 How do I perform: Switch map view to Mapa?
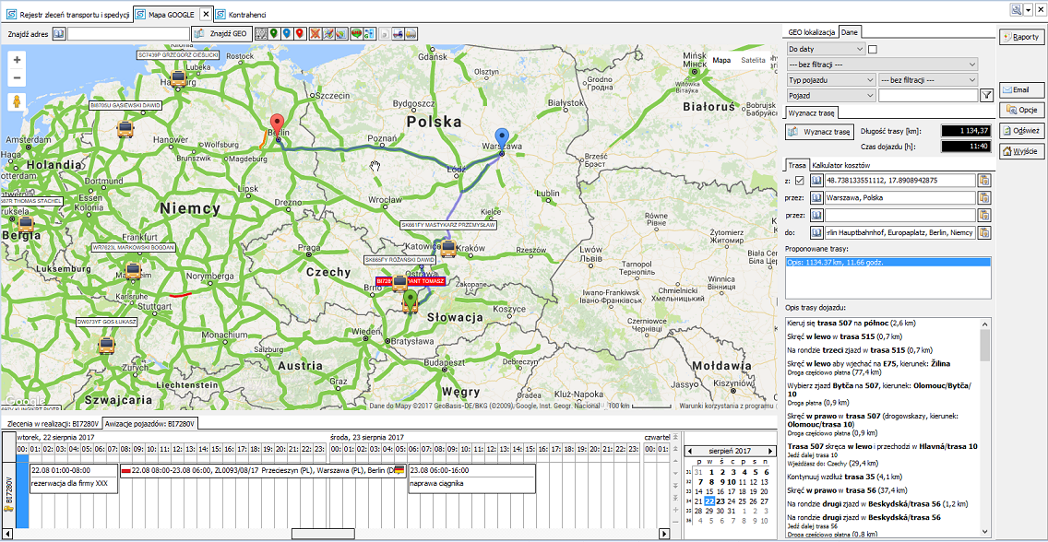(x=721, y=60)
